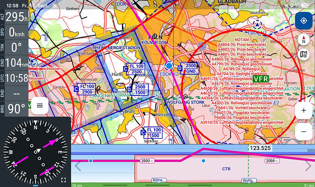Select airspace D 2500 GND label
315x187 pixels.
[189, 68]
